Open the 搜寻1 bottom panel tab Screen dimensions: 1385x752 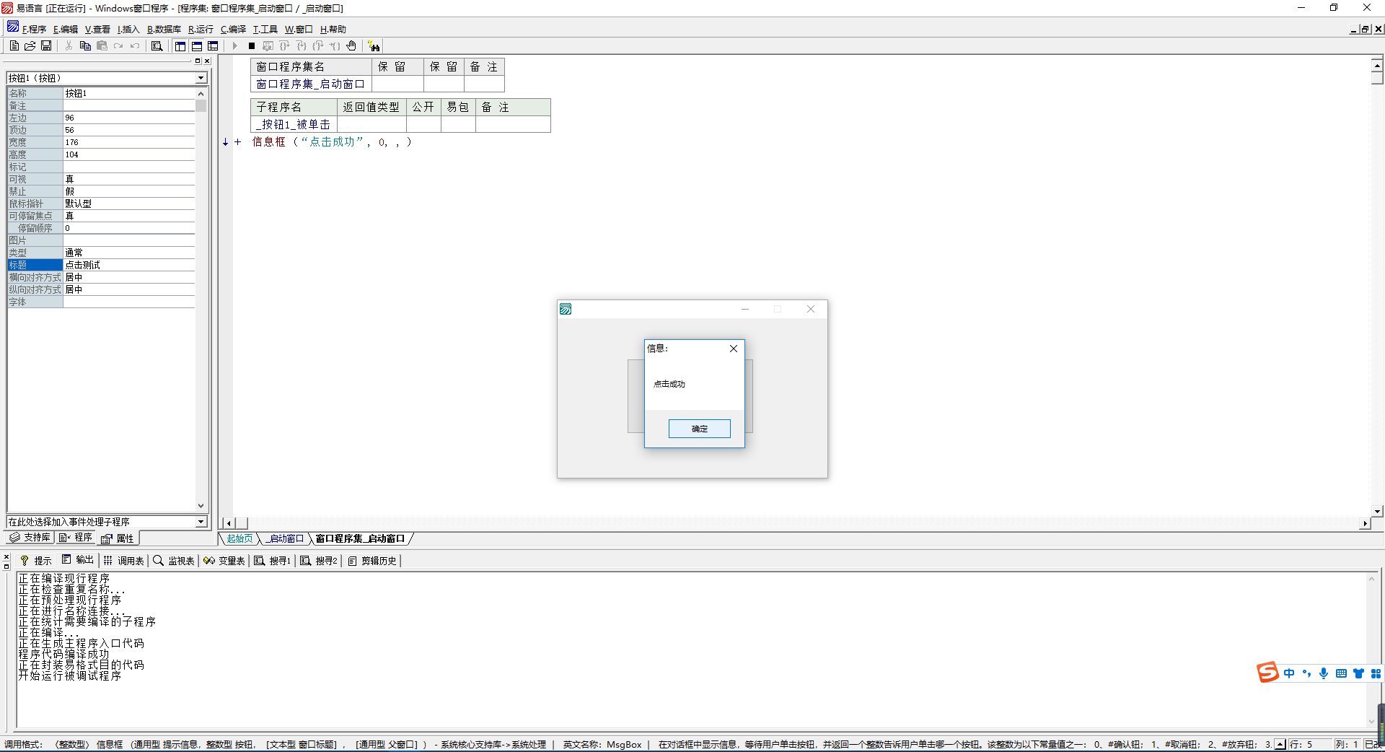[273, 561]
